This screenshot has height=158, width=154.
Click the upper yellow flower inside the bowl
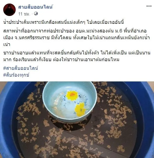(72, 96)
